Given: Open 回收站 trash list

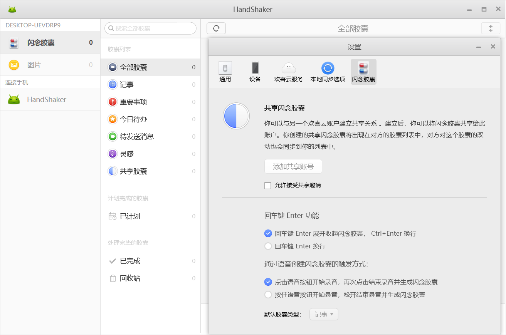Looking at the screenshot, I should point(150,278).
